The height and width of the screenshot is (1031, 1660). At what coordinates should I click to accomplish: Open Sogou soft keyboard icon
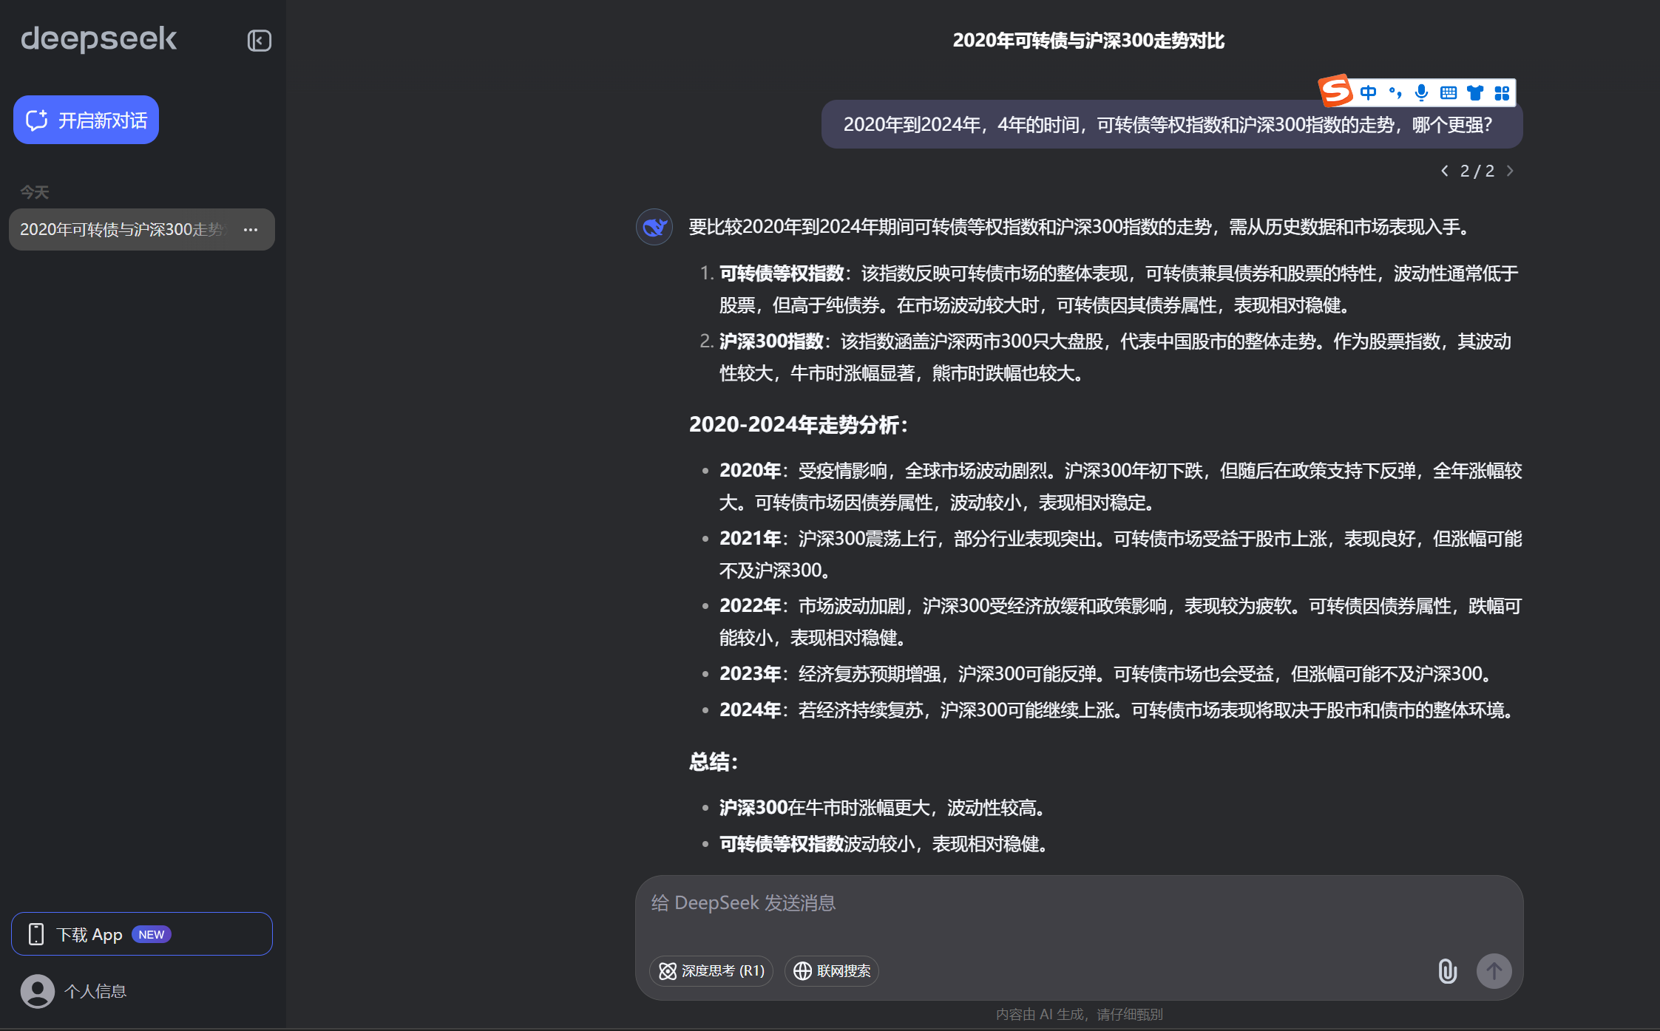pyautogui.click(x=1448, y=92)
